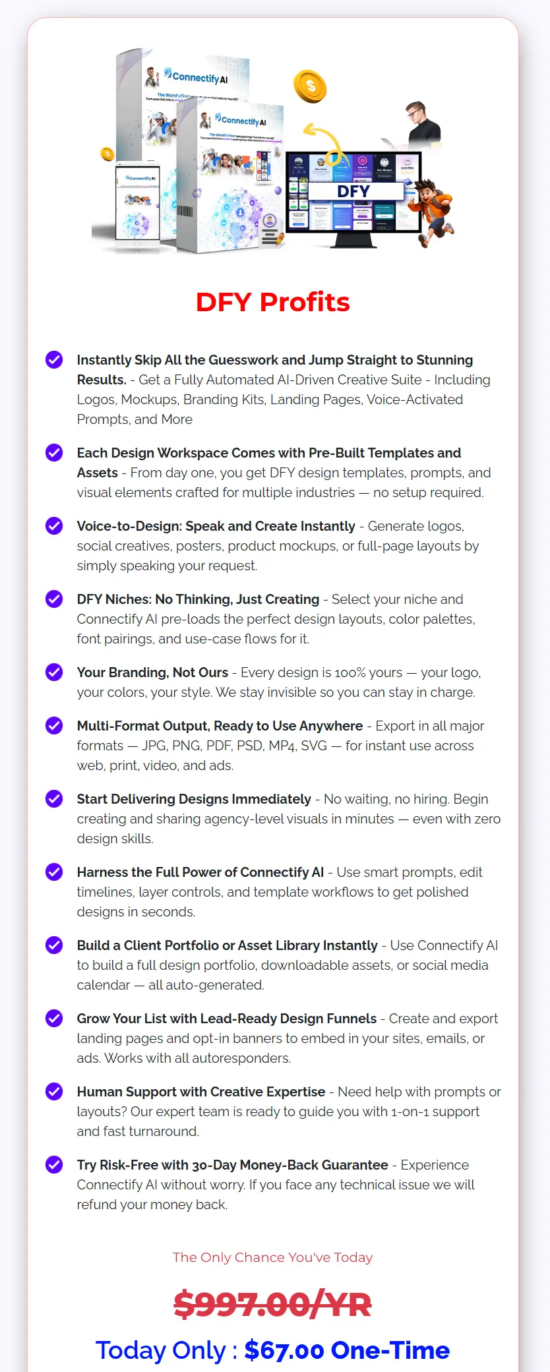Click the red DFY Profits heading
Image resolution: width=550 pixels, height=1372 pixels.
(x=273, y=302)
